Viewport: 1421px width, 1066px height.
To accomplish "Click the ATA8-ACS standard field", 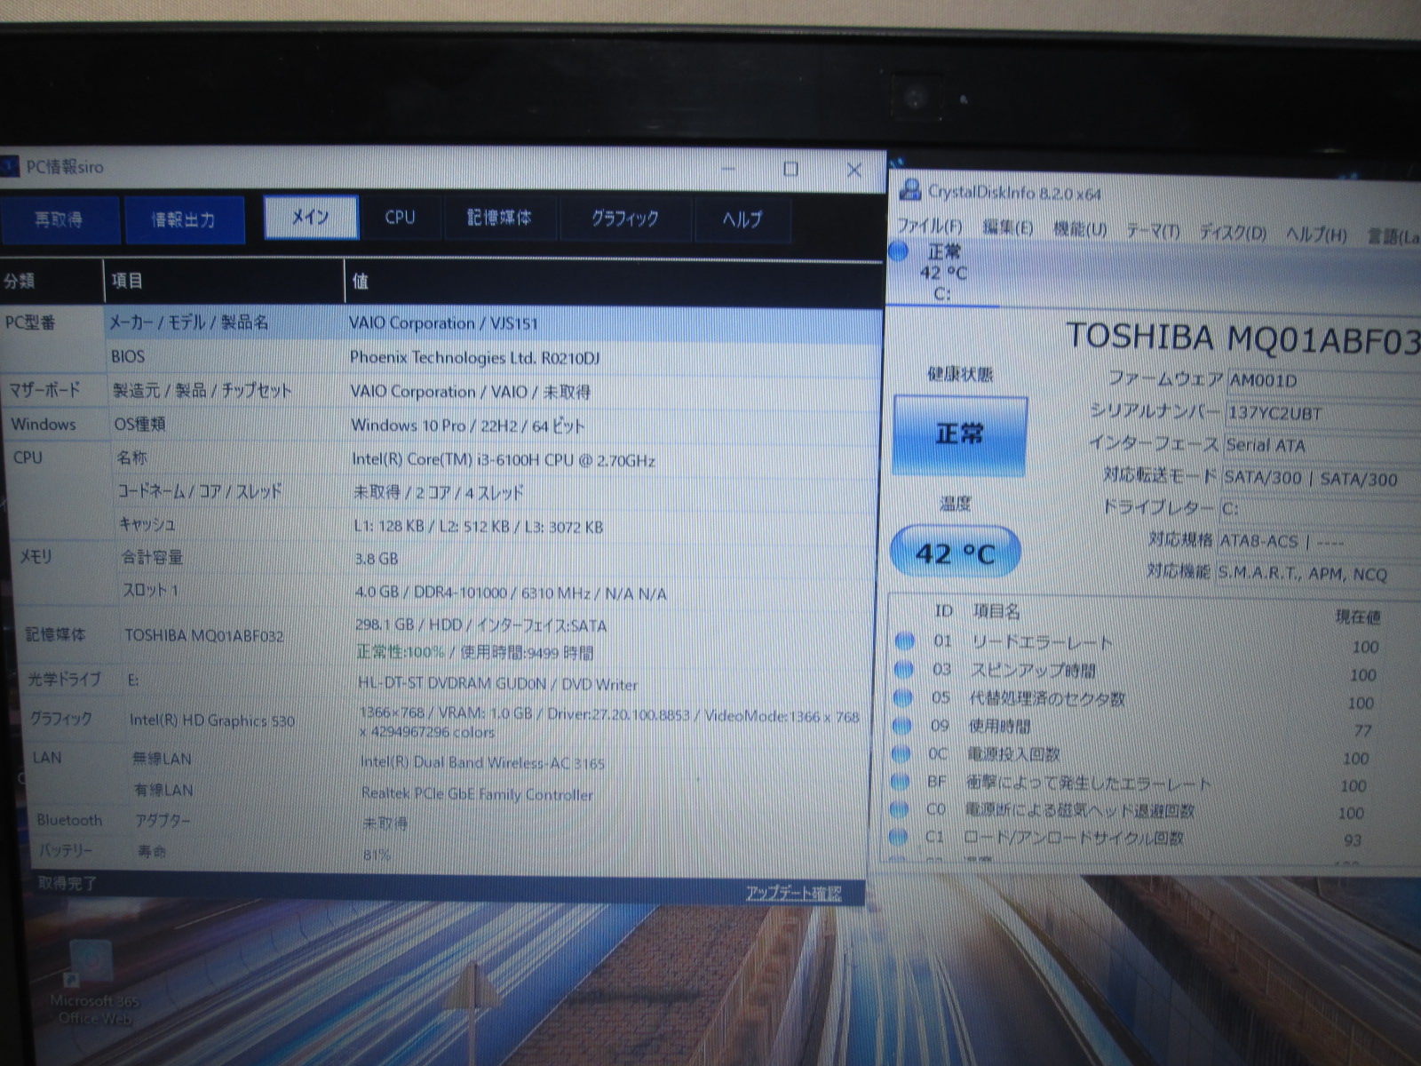I will click(x=1319, y=541).
